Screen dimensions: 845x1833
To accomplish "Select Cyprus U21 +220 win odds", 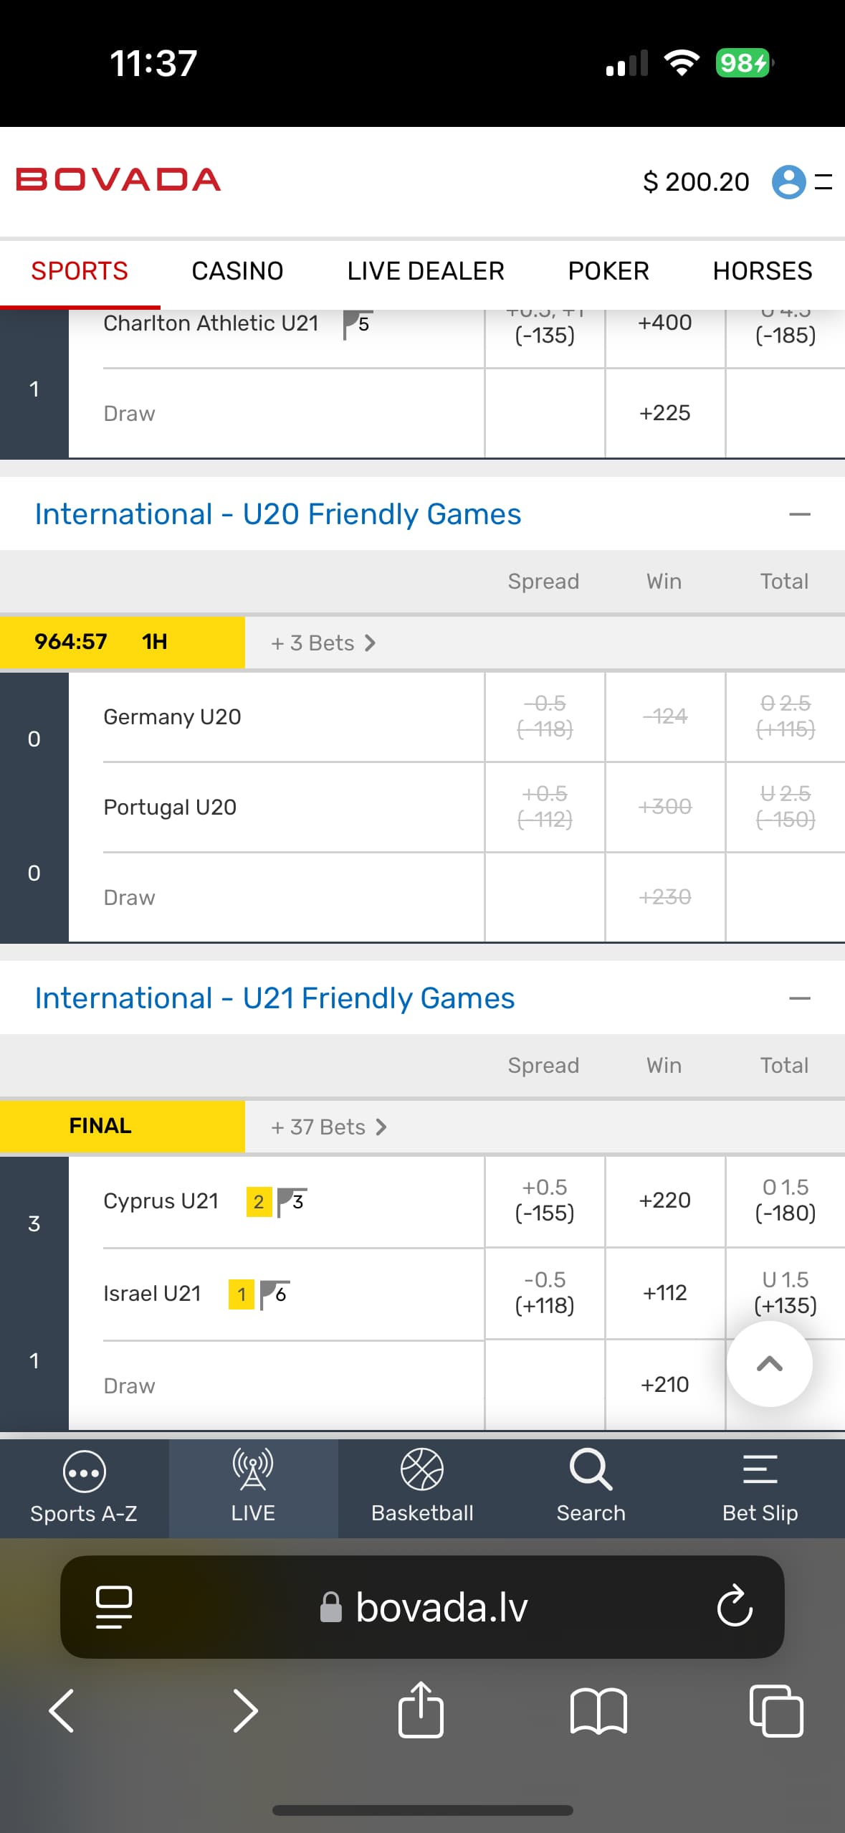I will coord(664,1200).
